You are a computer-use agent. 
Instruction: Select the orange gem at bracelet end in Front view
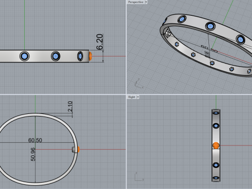point(90,56)
